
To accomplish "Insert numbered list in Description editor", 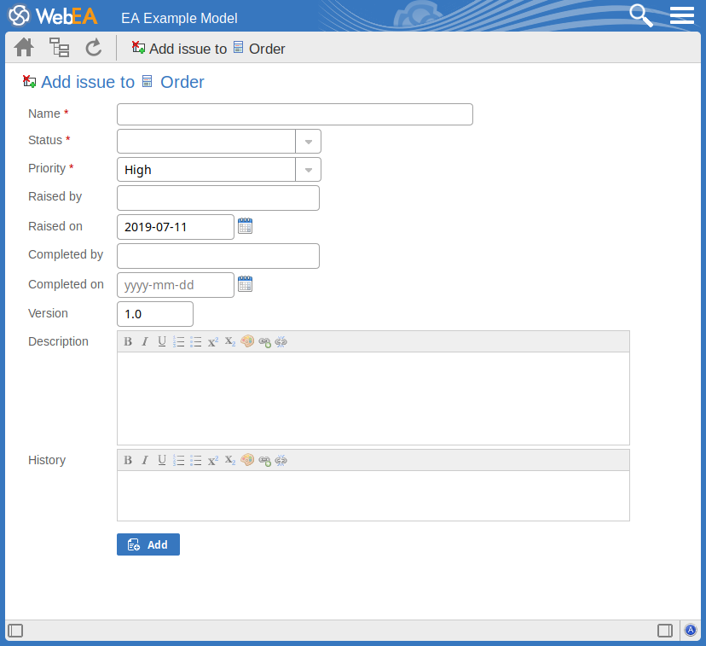I will [179, 341].
